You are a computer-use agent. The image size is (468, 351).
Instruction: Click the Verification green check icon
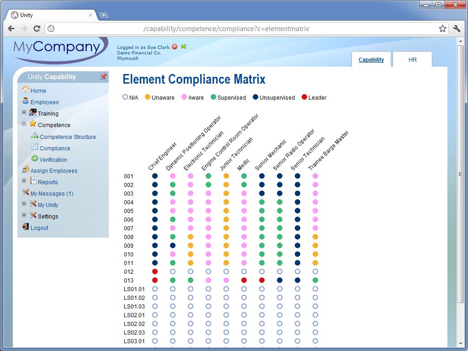(x=35, y=159)
